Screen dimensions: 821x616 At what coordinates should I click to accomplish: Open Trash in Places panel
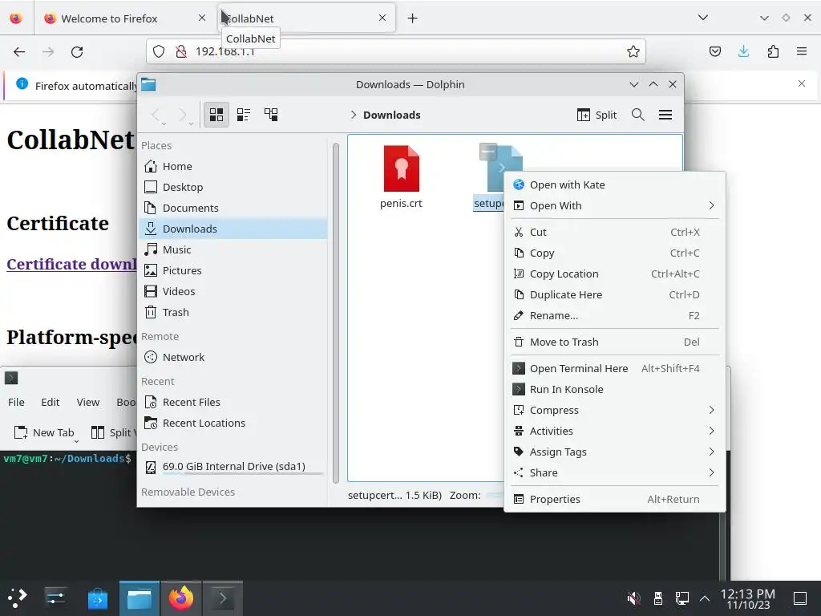233,312
